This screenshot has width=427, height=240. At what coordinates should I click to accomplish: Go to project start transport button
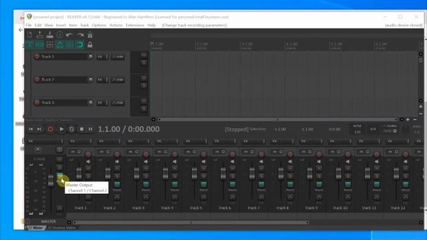pyautogui.click(x=31, y=129)
